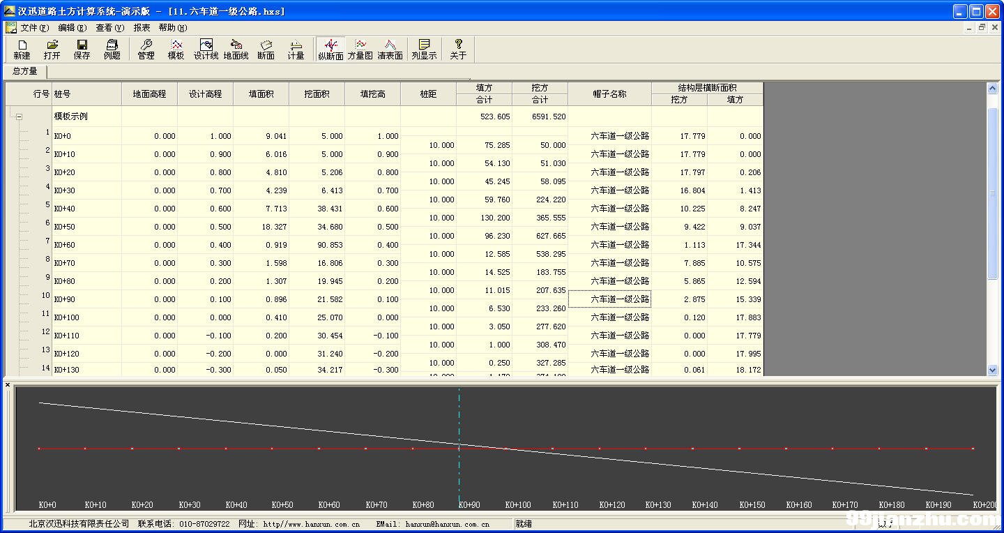Open the 关于 About icon
This screenshot has width=1004, height=533.
pyautogui.click(x=458, y=50)
